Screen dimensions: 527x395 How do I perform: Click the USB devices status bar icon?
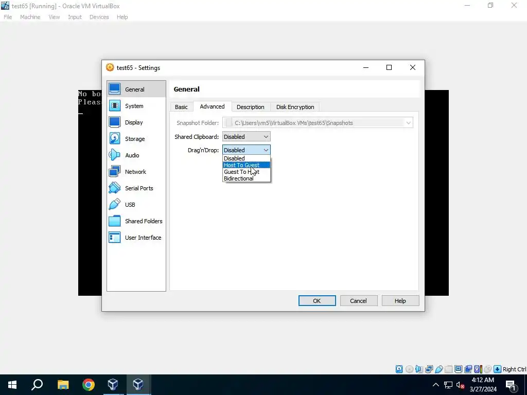click(x=438, y=369)
